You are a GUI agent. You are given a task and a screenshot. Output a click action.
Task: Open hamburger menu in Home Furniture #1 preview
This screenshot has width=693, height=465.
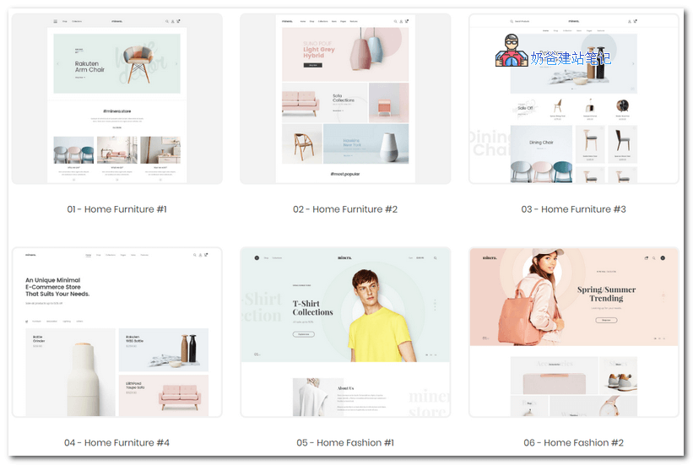coord(56,21)
